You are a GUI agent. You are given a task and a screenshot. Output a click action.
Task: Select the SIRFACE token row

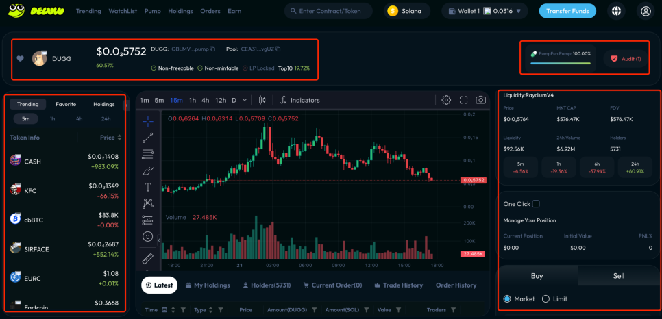65,249
